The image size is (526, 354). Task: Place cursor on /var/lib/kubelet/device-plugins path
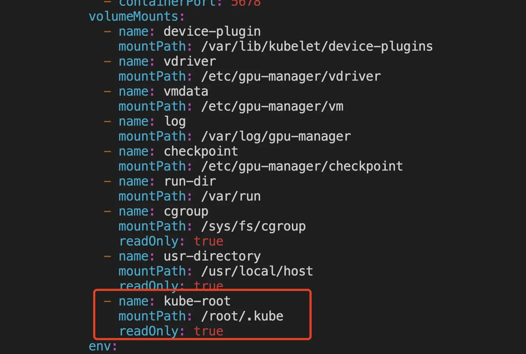(x=317, y=47)
